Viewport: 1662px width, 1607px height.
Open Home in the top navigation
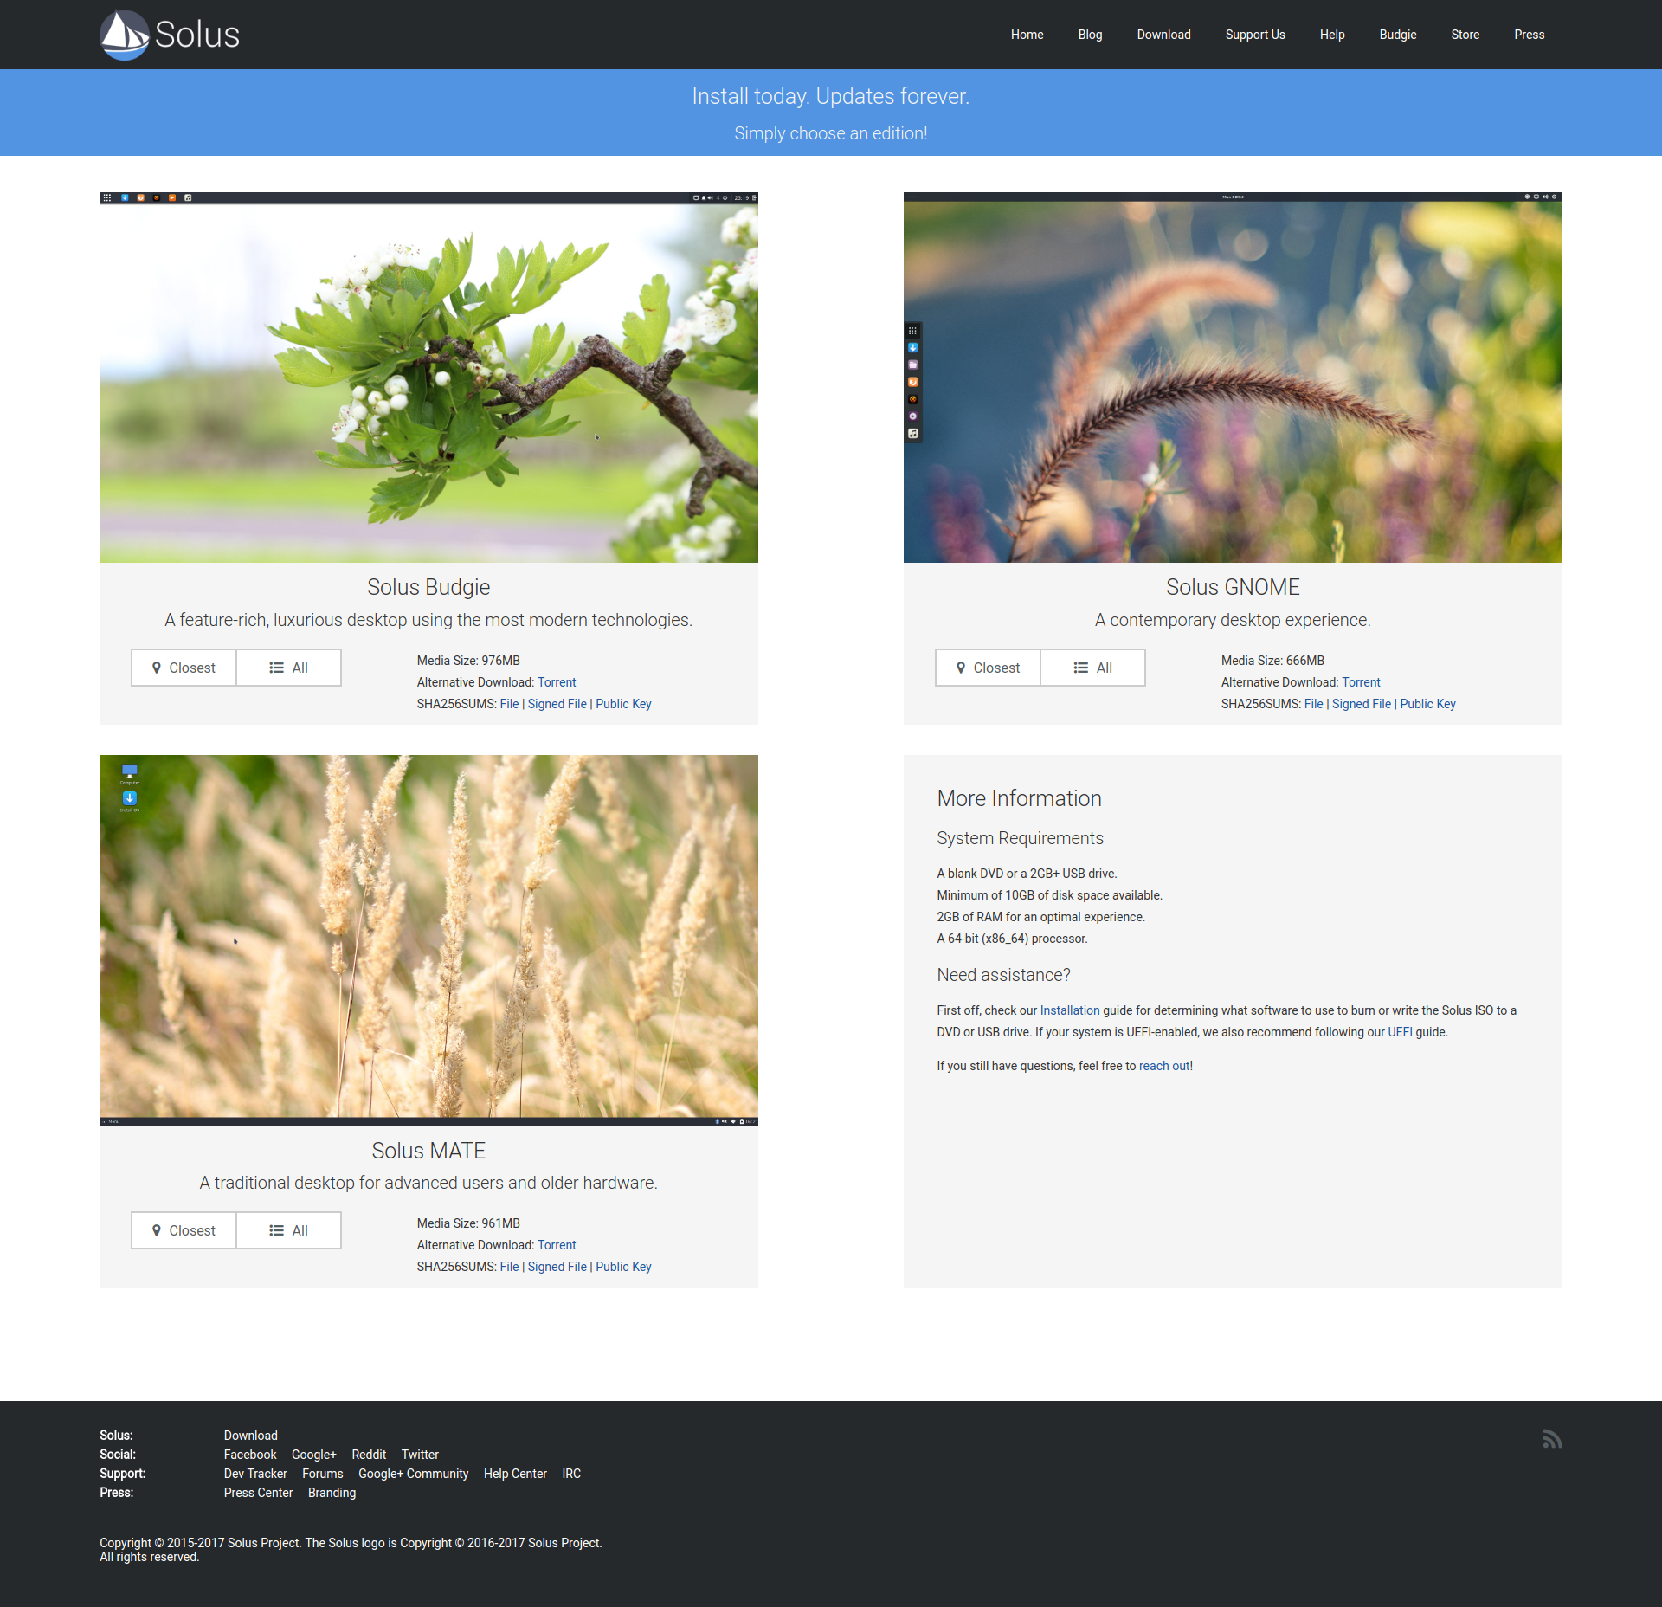[1027, 35]
